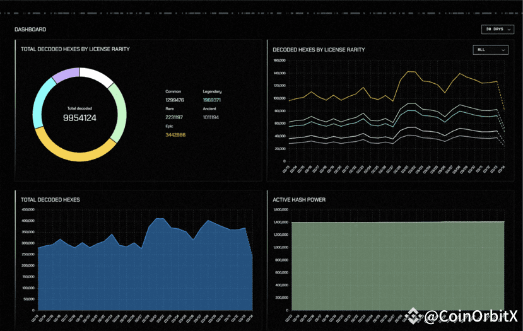Screen dimensions: 523x331
Task: Click the Decoded Hexes By License Rarity title
Action: coord(319,50)
